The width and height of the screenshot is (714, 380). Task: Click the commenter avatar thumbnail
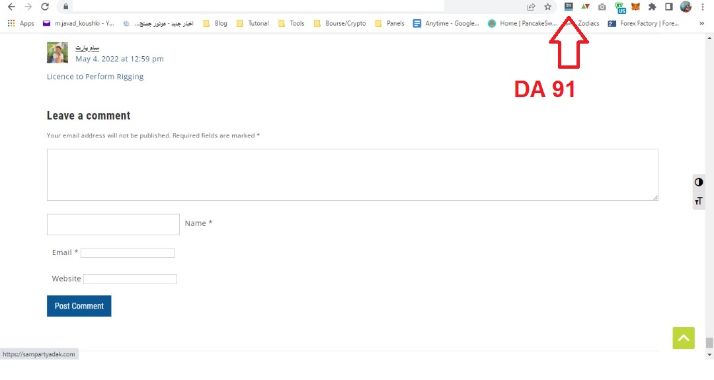coord(58,53)
